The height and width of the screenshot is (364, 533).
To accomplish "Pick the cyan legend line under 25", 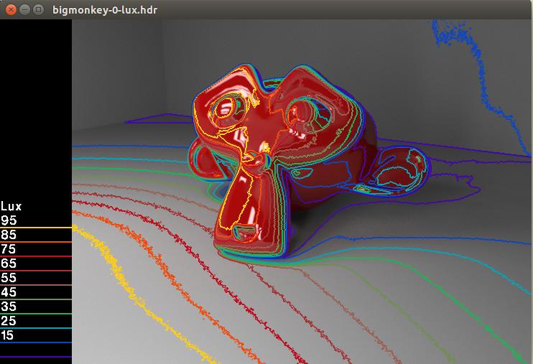I will pyautogui.click(x=36, y=328).
